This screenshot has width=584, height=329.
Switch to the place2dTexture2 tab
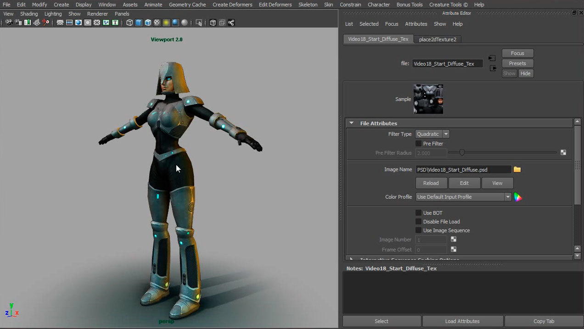pyautogui.click(x=438, y=39)
